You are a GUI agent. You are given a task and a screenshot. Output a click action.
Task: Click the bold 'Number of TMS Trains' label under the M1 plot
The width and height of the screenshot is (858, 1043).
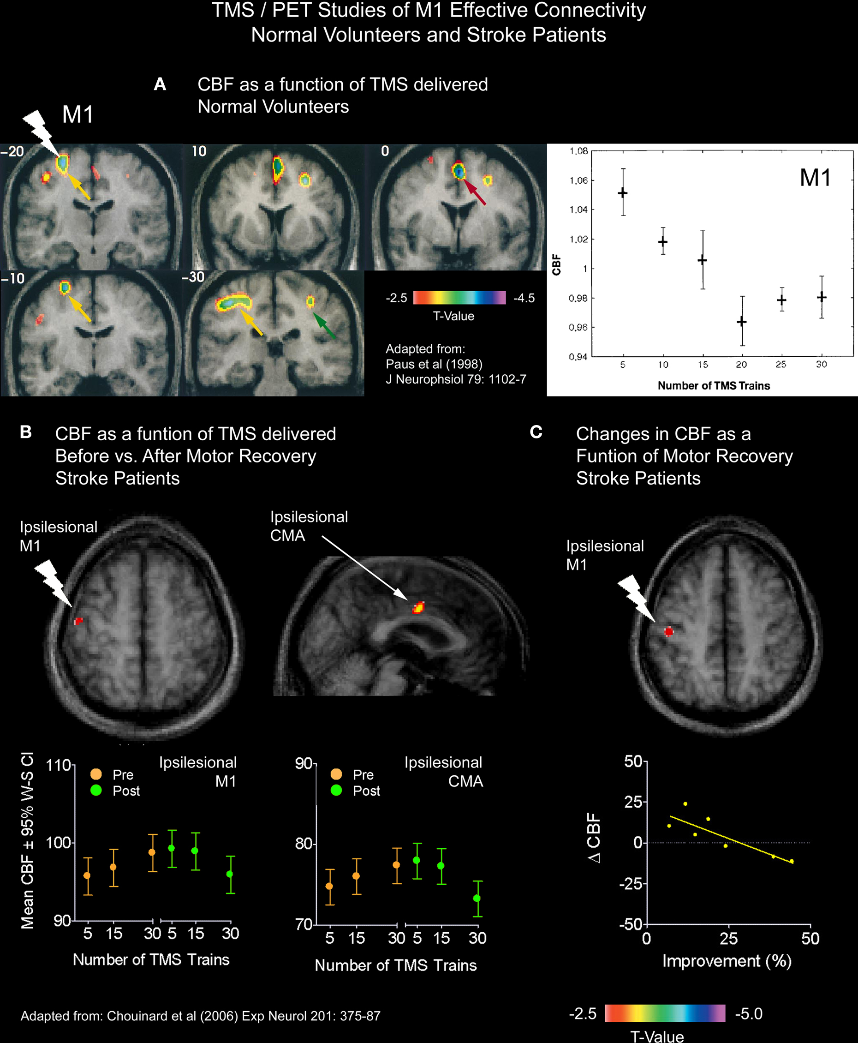(x=714, y=385)
